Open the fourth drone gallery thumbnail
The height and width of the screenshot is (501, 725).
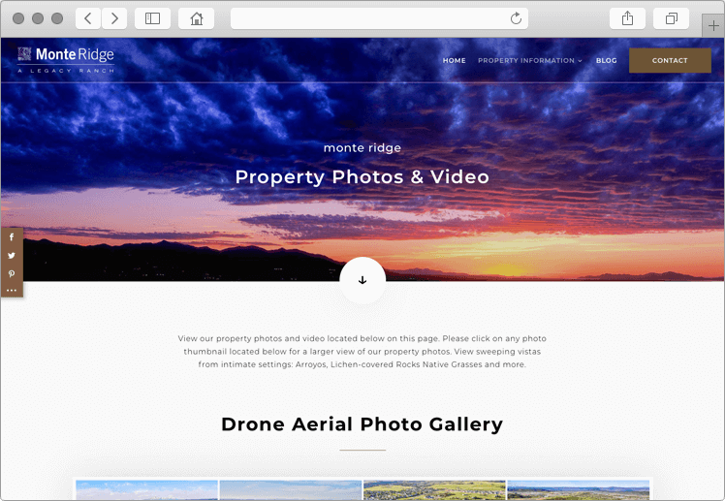click(x=579, y=490)
